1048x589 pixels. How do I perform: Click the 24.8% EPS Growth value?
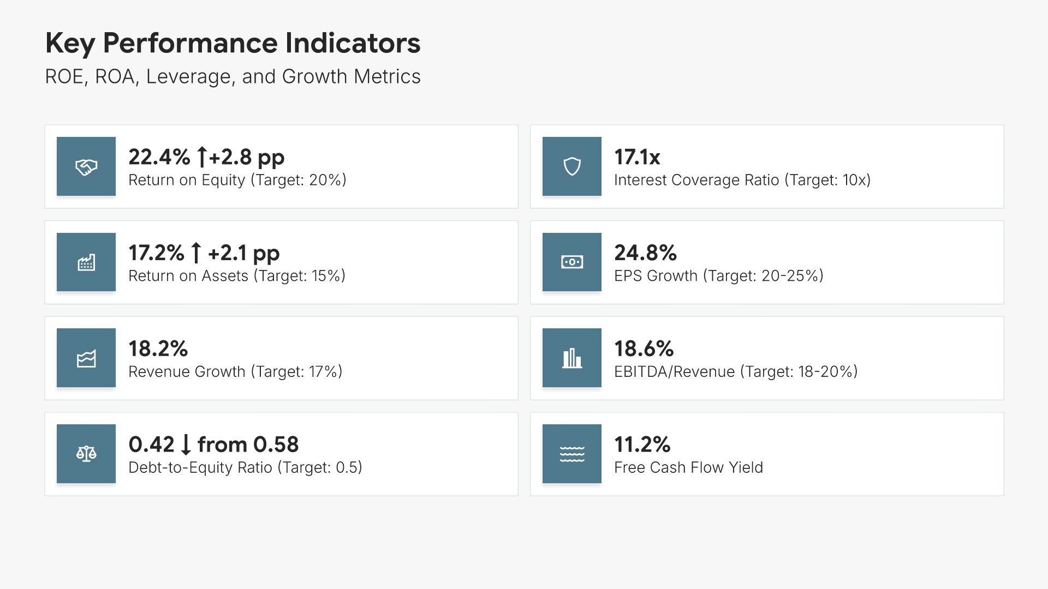[x=645, y=253]
